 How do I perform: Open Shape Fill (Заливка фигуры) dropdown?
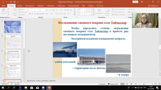(x=118, y=9)
